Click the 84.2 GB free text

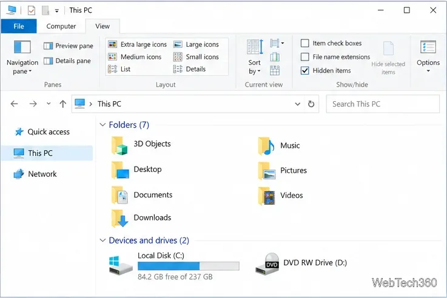175,277
